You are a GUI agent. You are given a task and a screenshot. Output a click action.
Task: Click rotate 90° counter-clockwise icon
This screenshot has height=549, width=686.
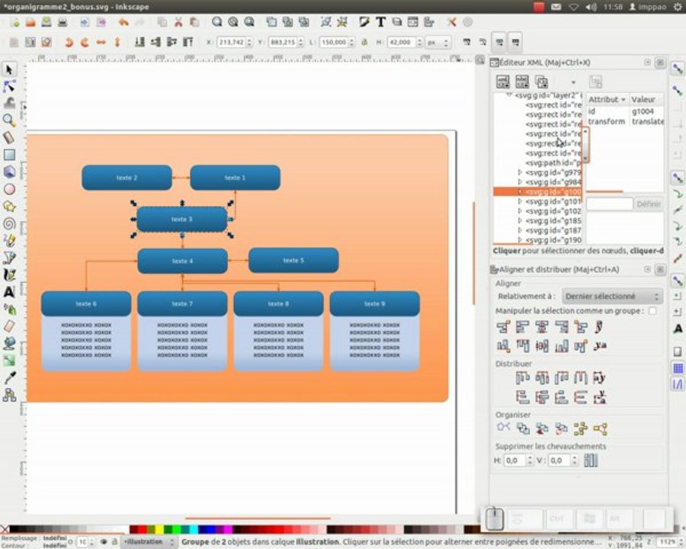[x=69, y=43]
